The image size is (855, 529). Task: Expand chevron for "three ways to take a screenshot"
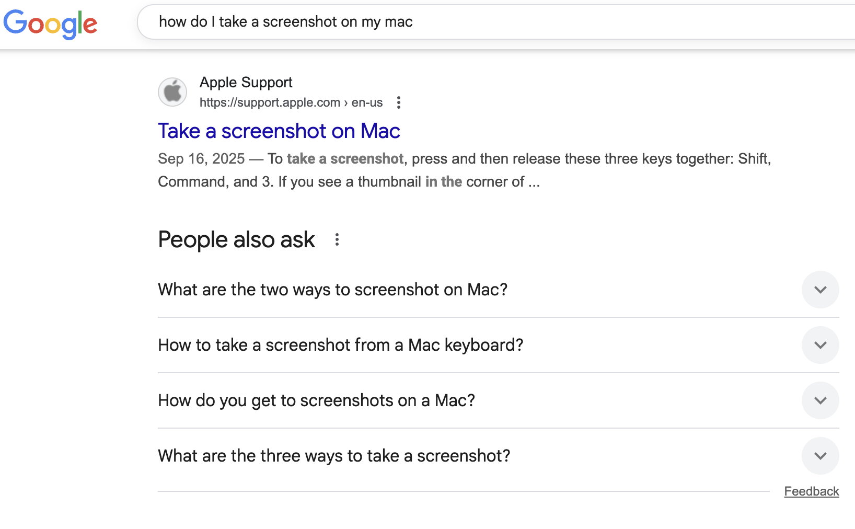pyautogui.click(x=820, y=456)
